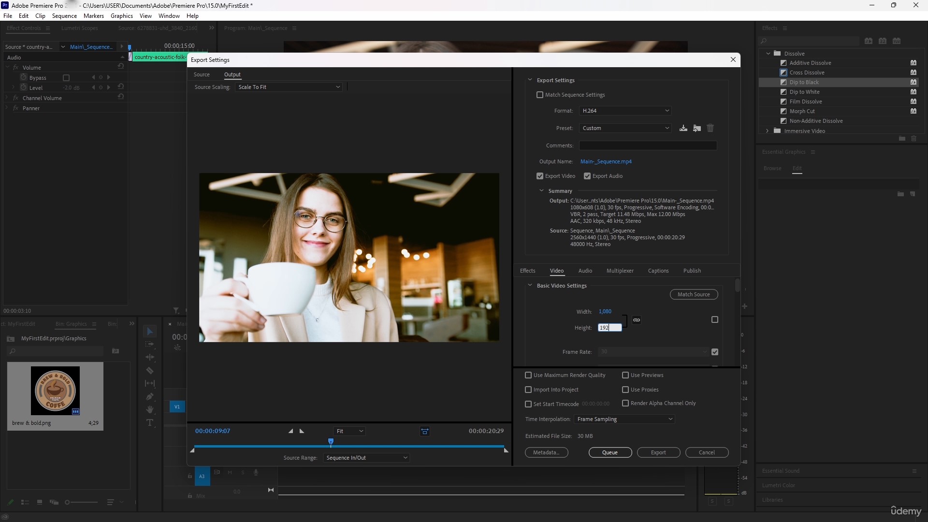Open the Multiplexer tab

(x=620, y=271)
